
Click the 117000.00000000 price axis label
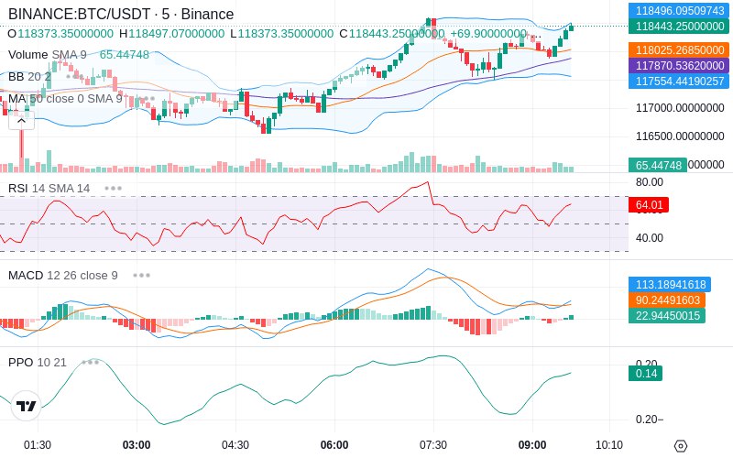680,108
